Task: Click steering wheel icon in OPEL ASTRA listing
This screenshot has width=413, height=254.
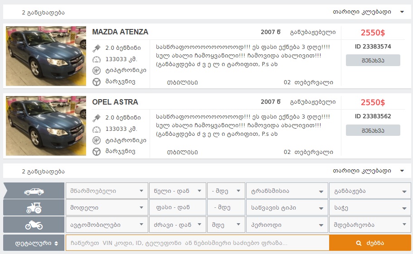Action: 97,152
